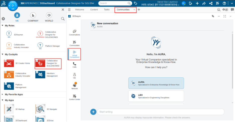The image size is (235, 122).
Task: Open Conversations in 3DSwym sidebar
Action: coord(75,33)
